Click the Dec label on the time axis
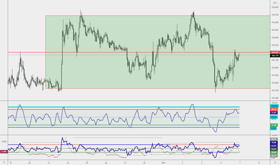The width and height of the screenshot is (280, 165). [163, 163]
